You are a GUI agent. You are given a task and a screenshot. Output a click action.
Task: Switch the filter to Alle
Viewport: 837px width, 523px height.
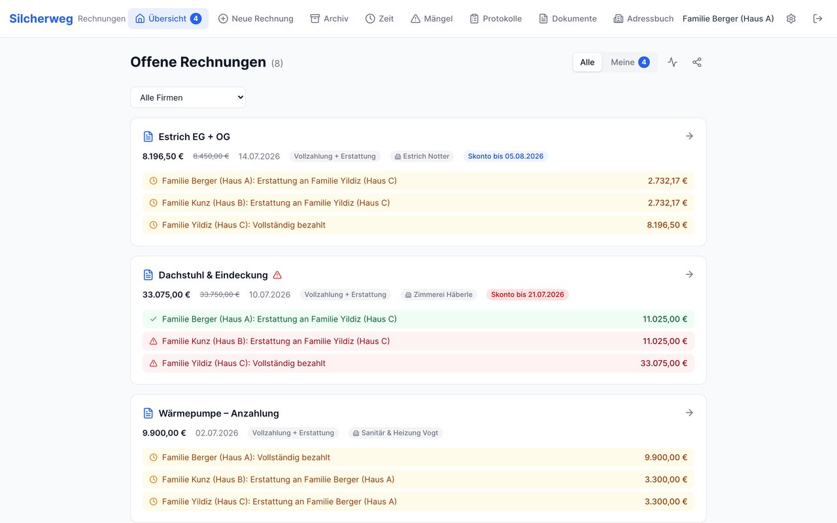[587, 62]
